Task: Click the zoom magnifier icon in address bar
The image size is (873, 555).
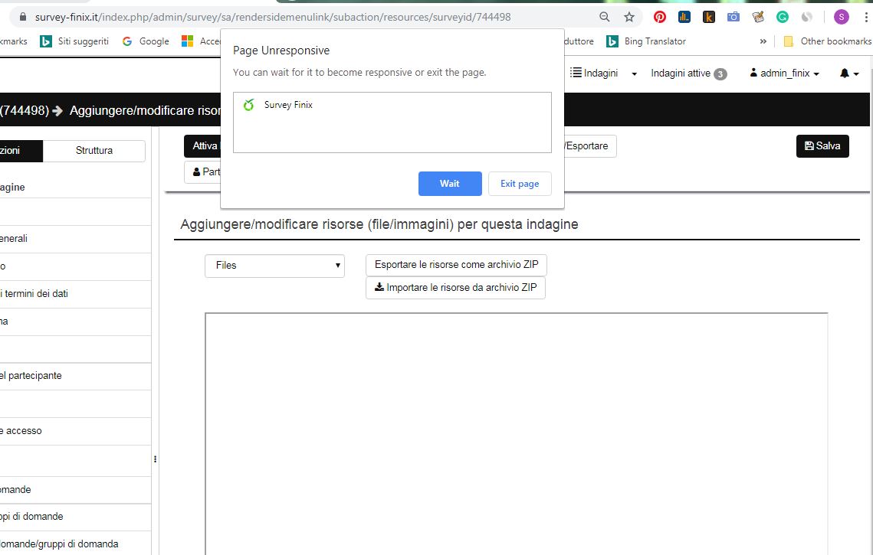Action: click(x=605, y=17)
